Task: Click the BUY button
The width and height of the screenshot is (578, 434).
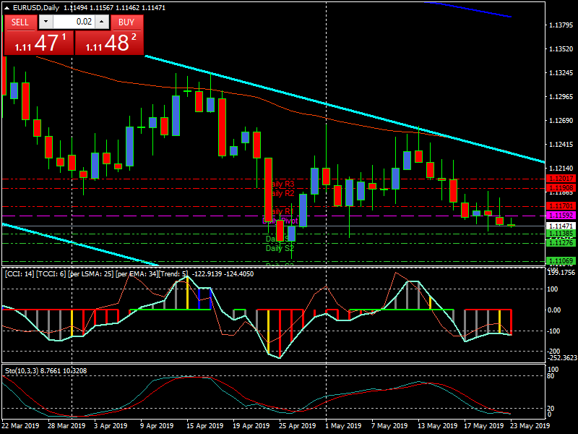Action: point(126,22)
